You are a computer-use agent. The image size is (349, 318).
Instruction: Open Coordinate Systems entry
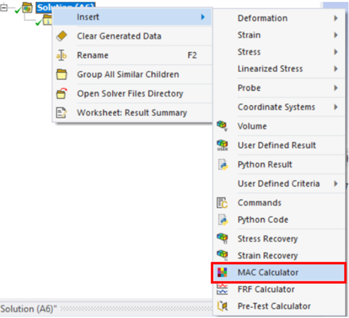coord(279,107)
